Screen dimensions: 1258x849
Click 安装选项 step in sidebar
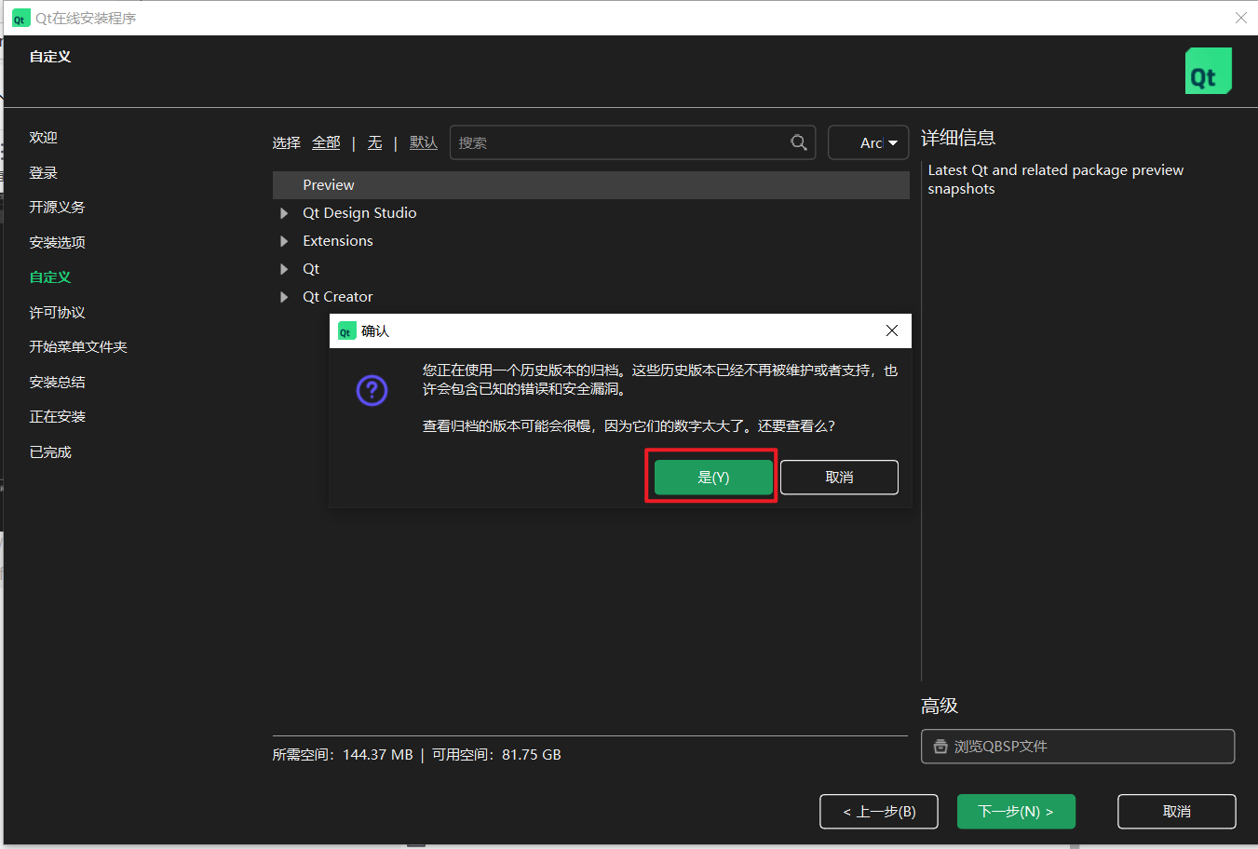(57, 243)
